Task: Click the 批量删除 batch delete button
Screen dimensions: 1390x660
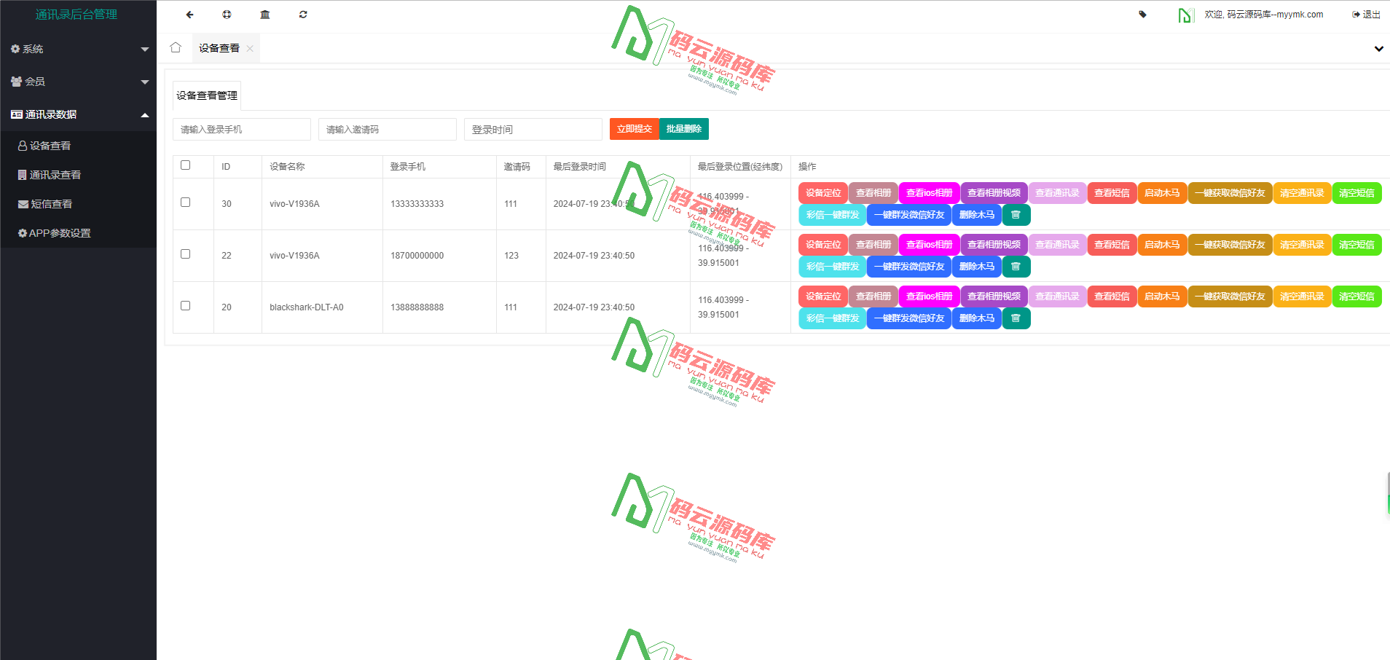Action: point(683,129)
